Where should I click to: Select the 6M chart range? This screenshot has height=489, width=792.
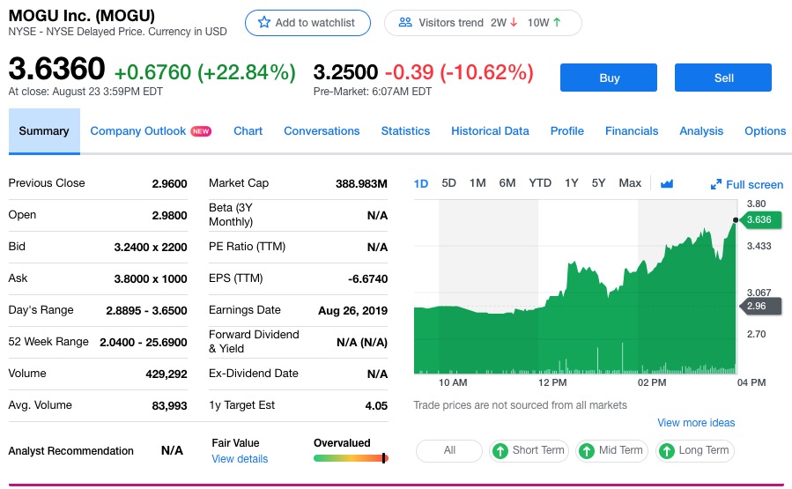507,183
